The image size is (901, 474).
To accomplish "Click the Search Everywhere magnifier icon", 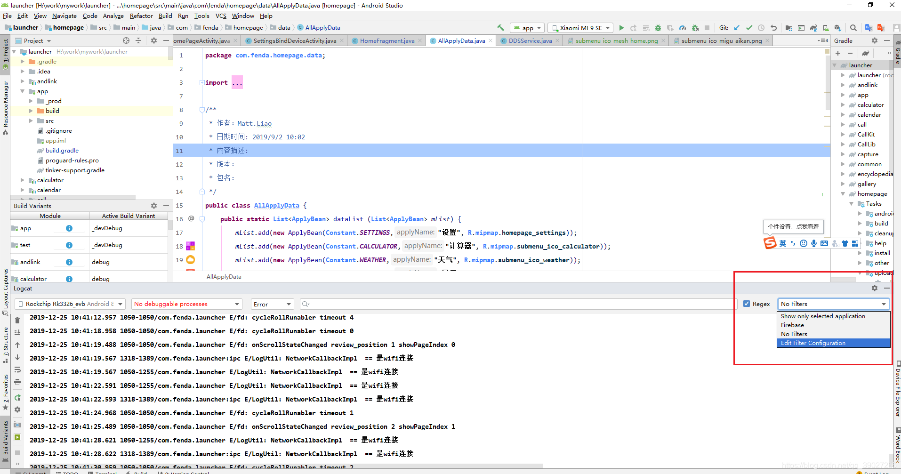I will click(x=853, y=28).
